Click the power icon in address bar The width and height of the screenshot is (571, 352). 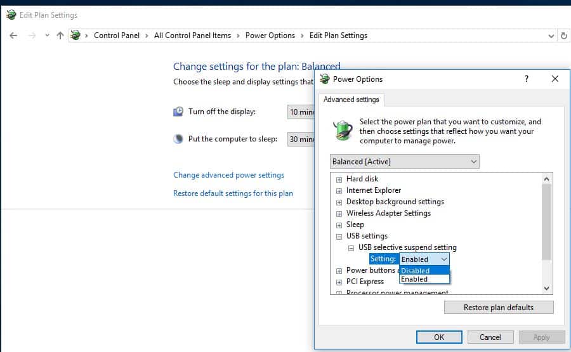click(x=75, y=36)
